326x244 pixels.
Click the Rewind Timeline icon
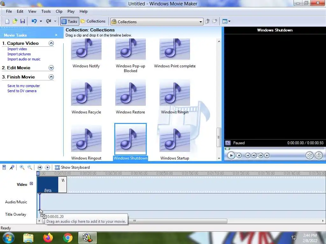40,167
